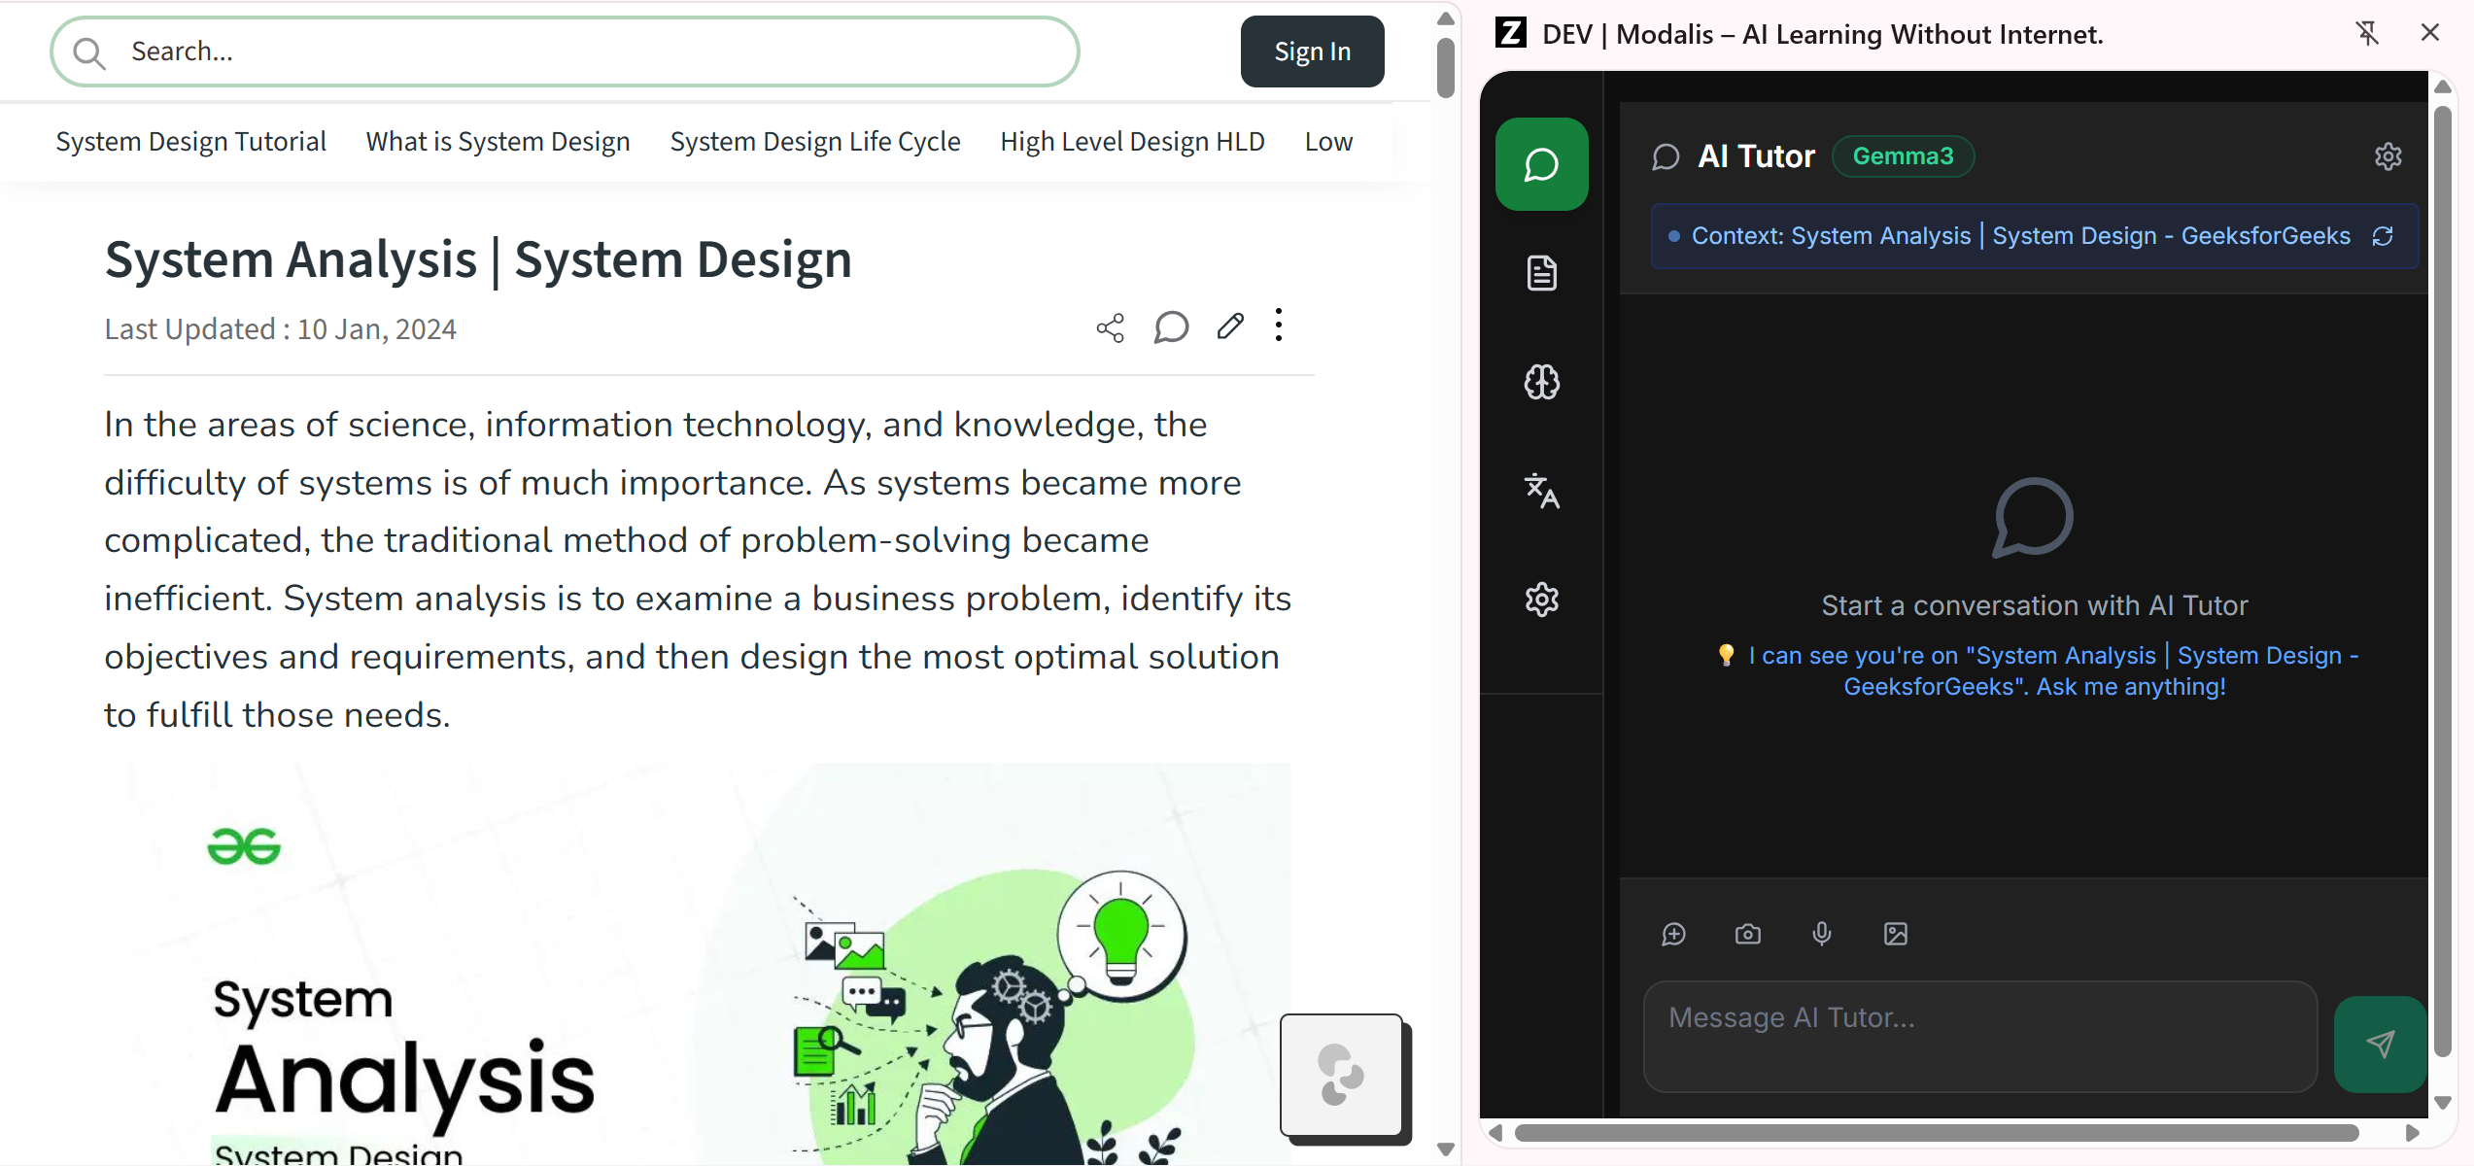Send message with the paper plane button
2474x1166 pixels.
[x=2379, y=1044]
